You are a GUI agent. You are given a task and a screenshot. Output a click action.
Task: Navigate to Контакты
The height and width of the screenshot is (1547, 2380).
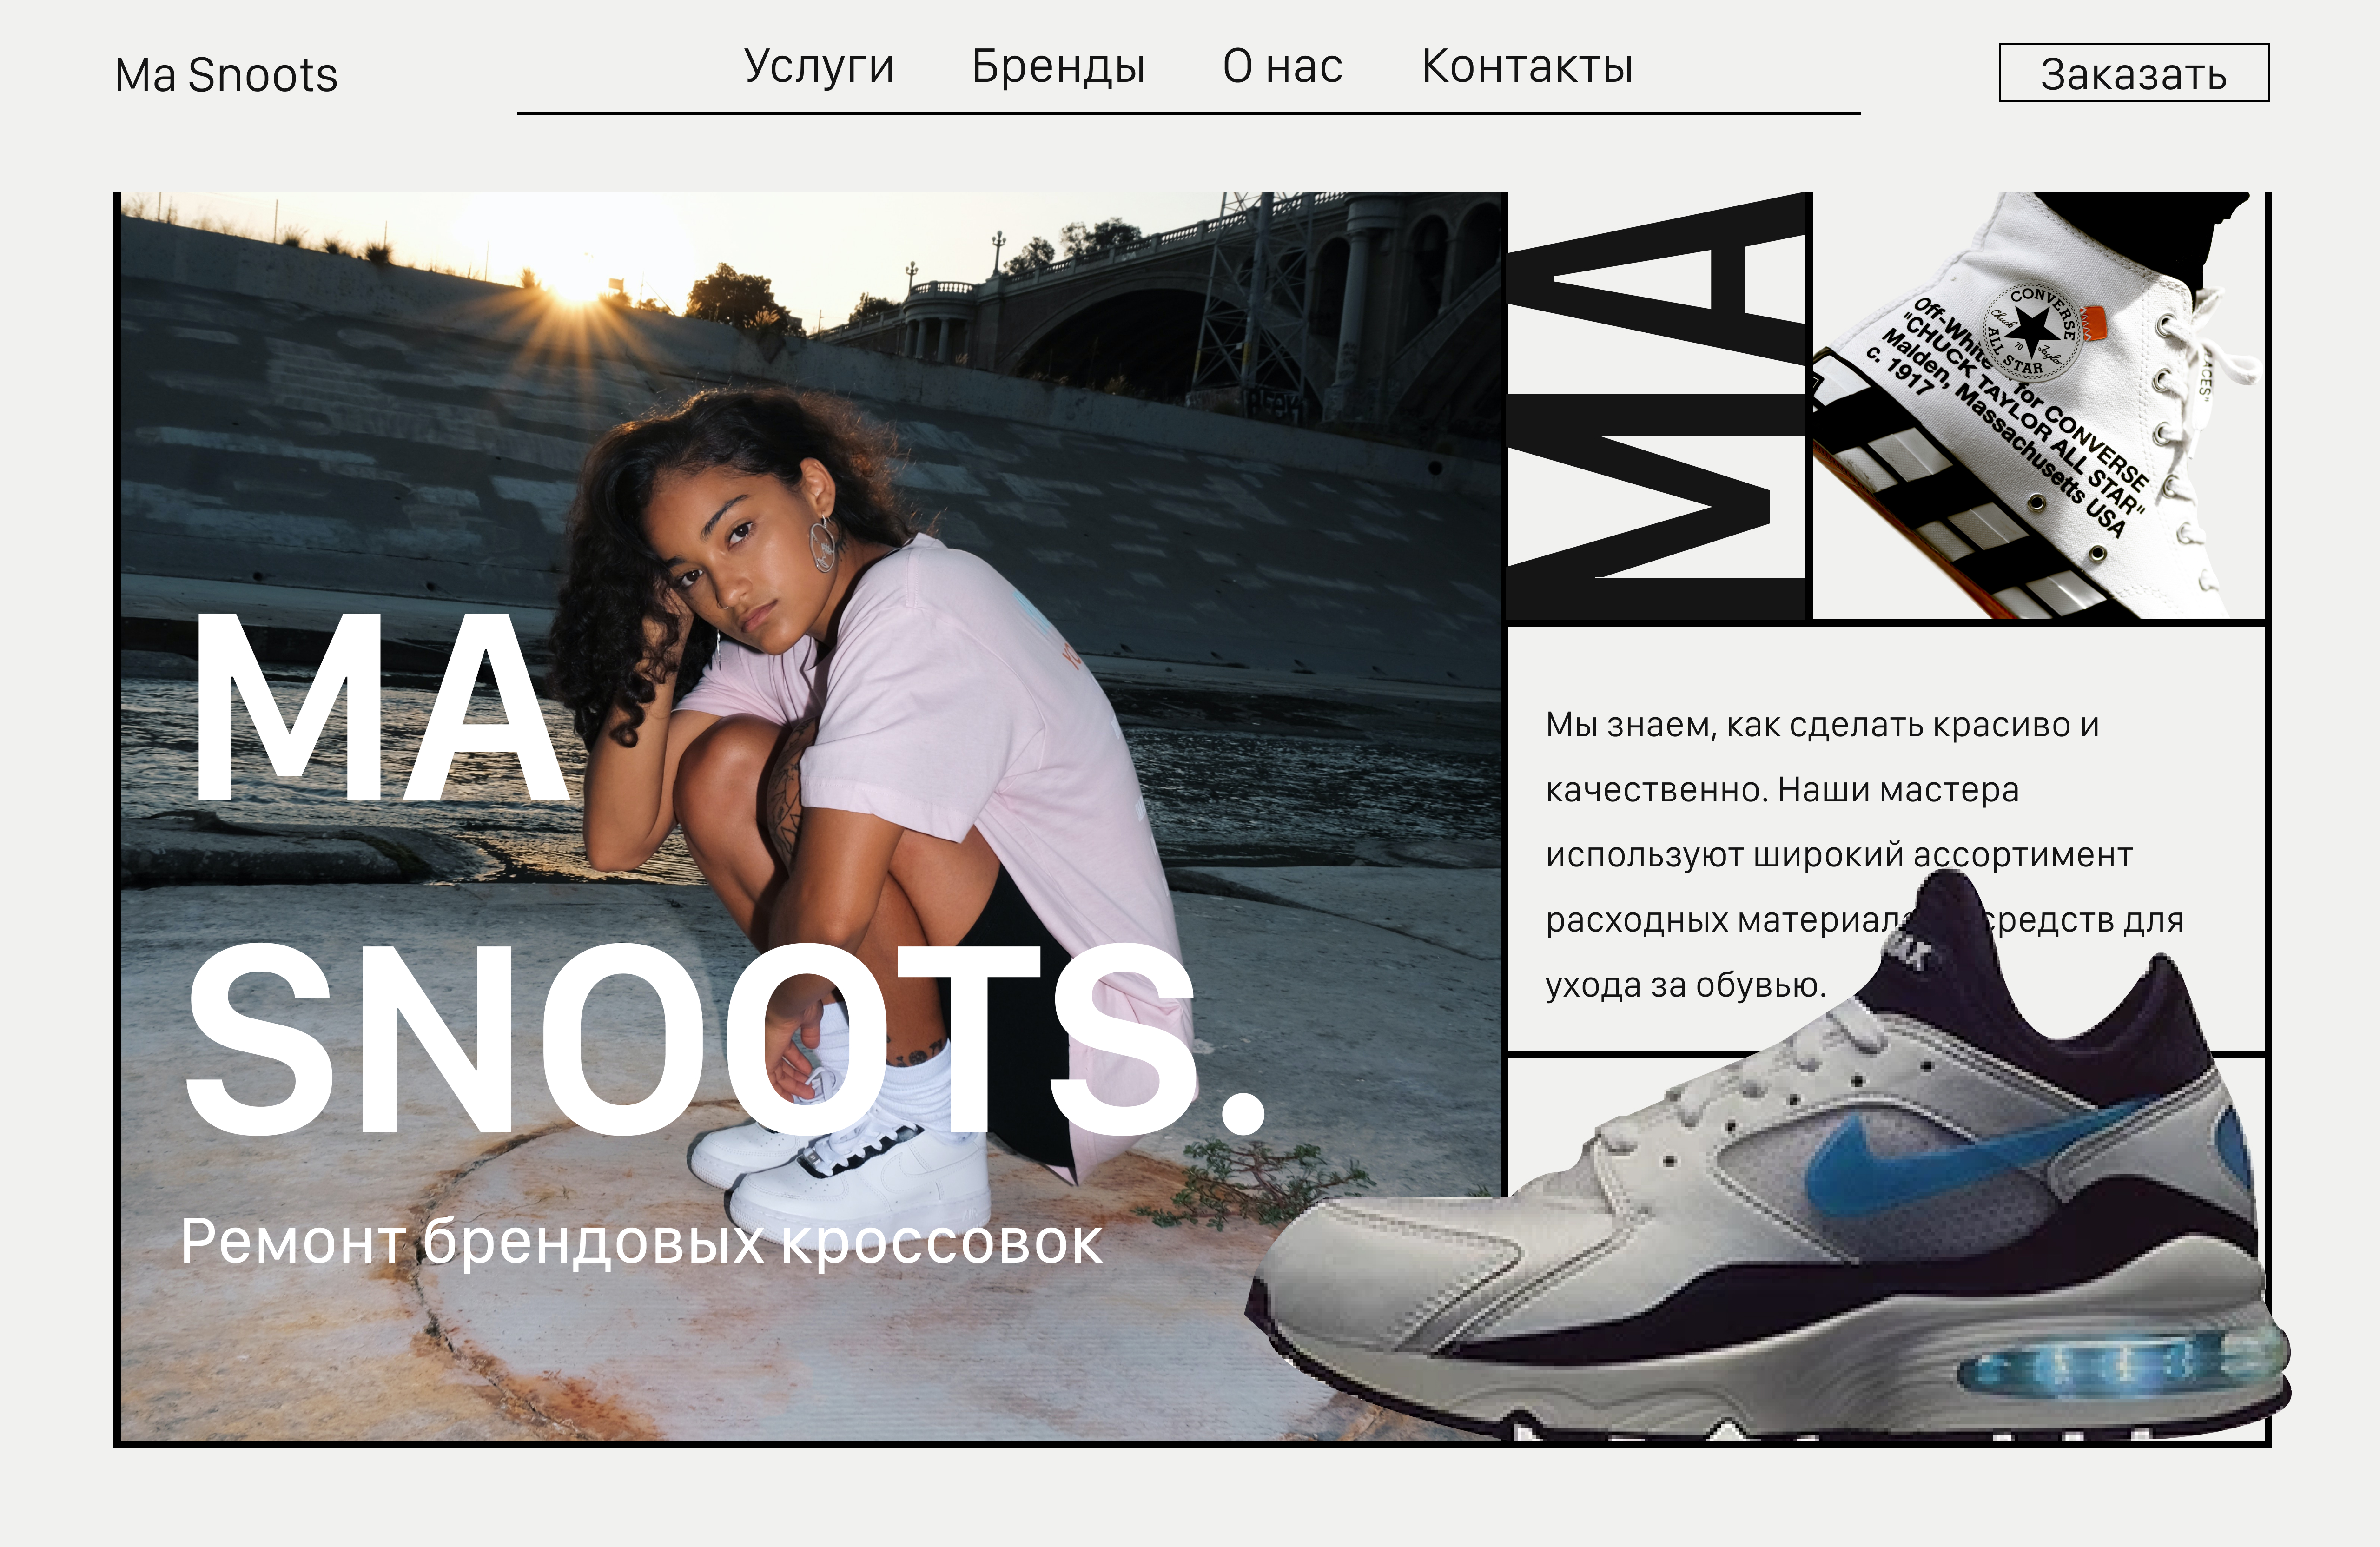pos(1527,67)
